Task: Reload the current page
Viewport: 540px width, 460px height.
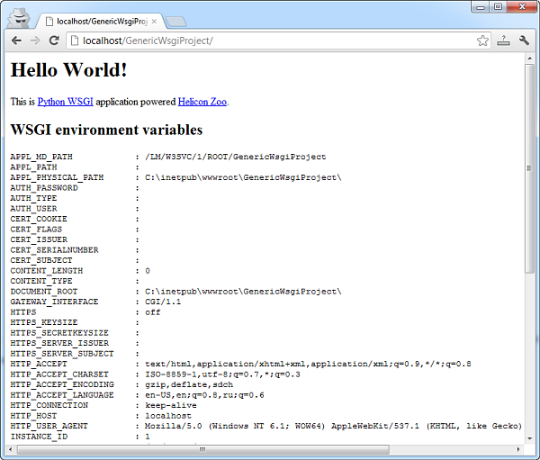Action: pyautogui.click(x=54, y=41)
